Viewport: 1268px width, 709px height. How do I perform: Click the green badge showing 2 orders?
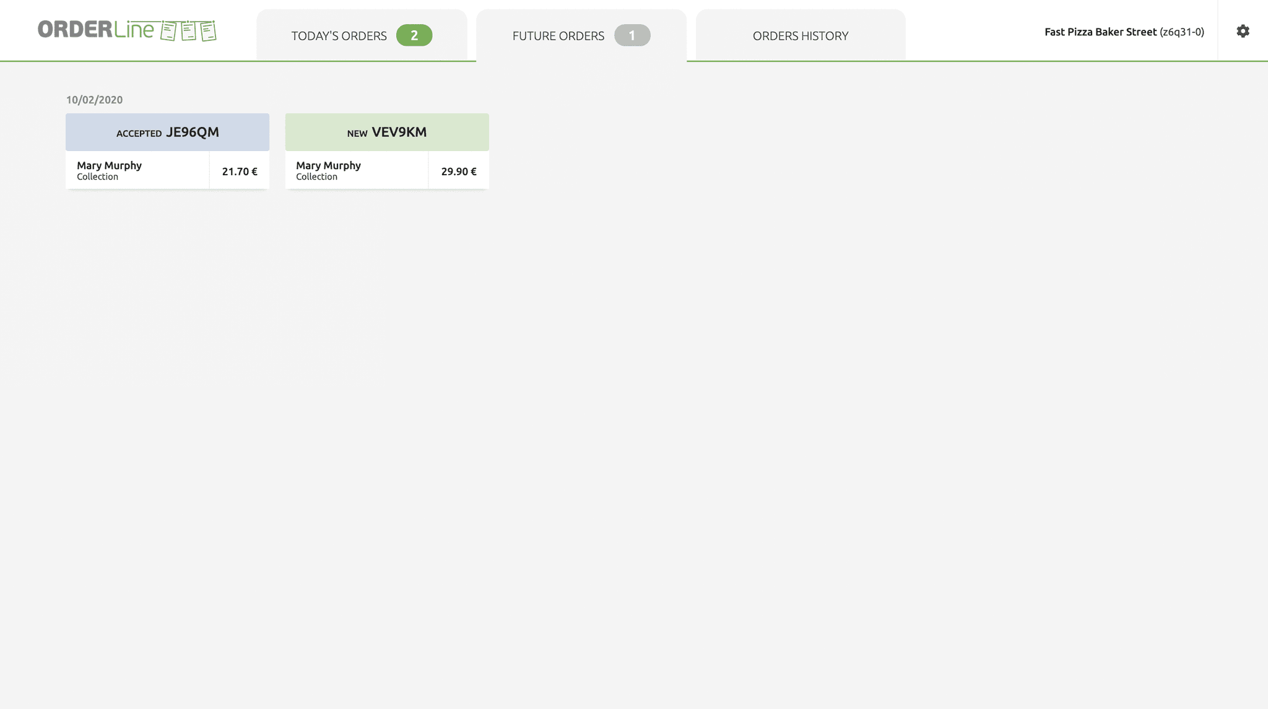(x=415, y=35)
